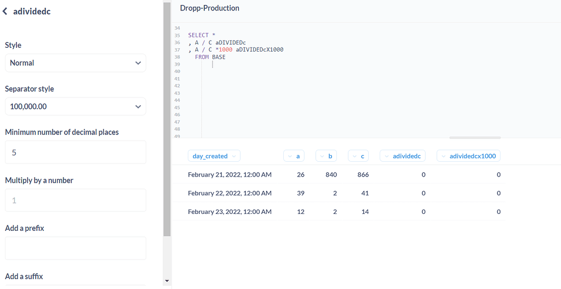Open the Style dropdown showing Normal
Image resolution: width=561 pixels, height=289 pixels.
tap(76, 63)
